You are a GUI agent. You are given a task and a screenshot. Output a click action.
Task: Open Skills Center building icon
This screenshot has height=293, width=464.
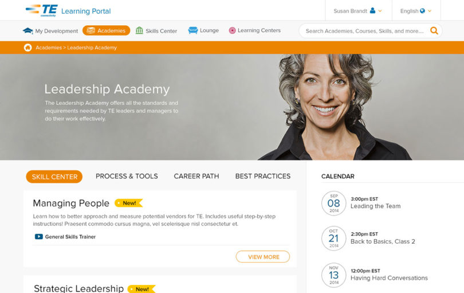139,30
